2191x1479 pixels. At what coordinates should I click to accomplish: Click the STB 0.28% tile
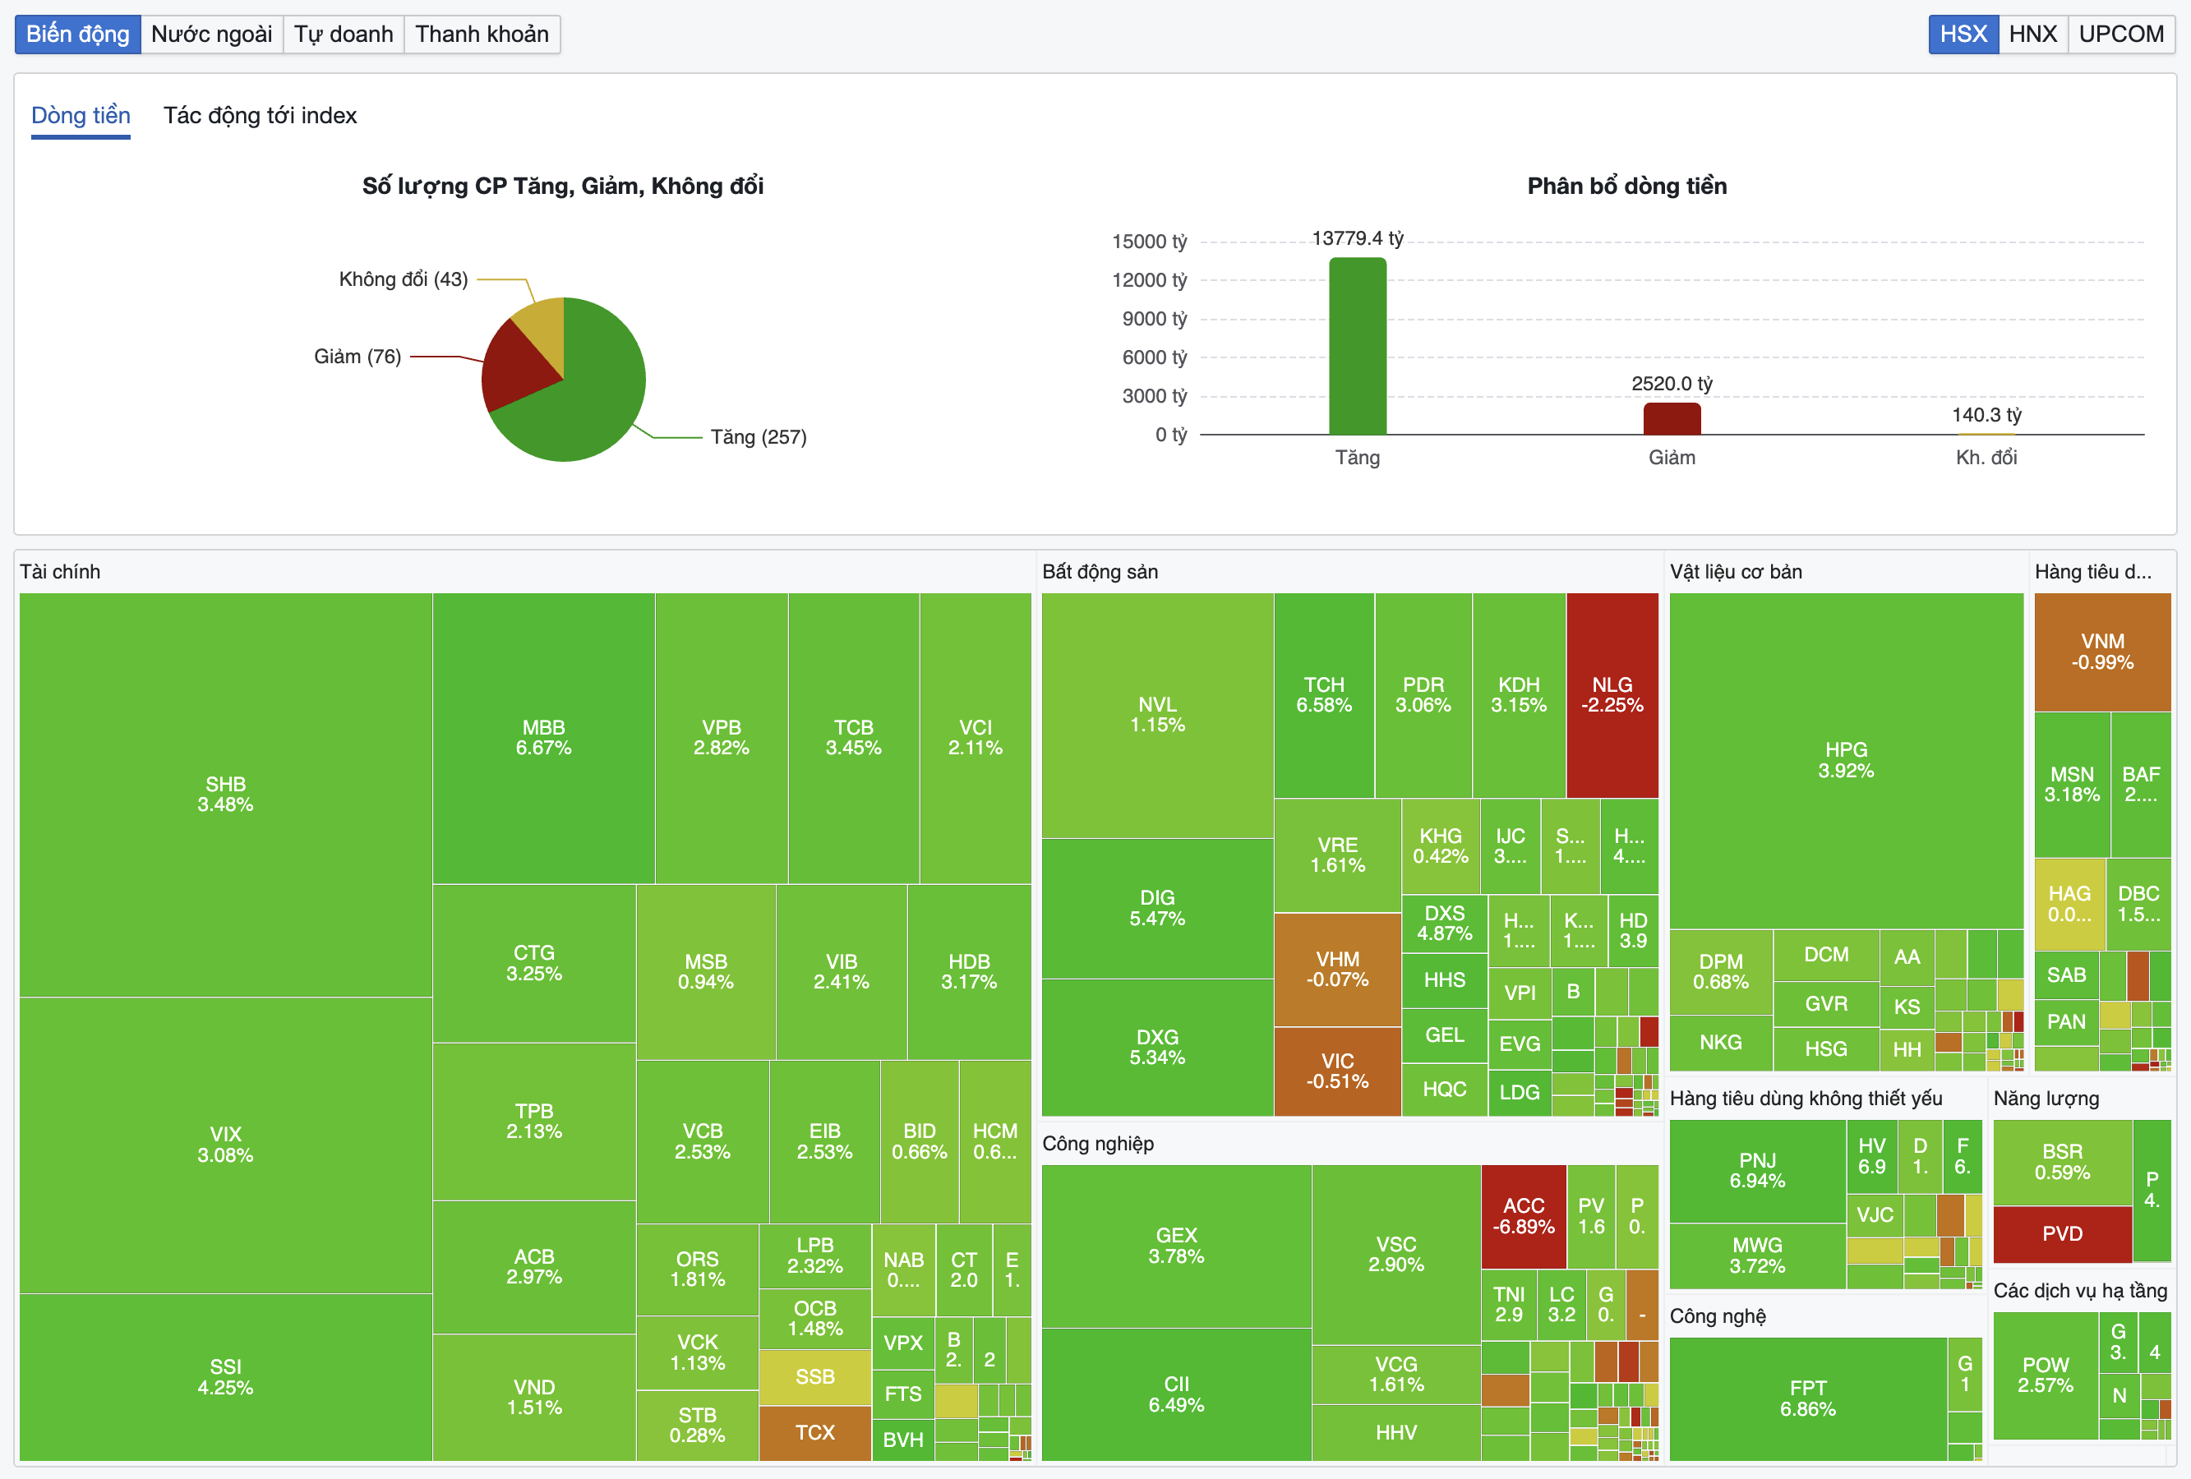click(698, 1426)
